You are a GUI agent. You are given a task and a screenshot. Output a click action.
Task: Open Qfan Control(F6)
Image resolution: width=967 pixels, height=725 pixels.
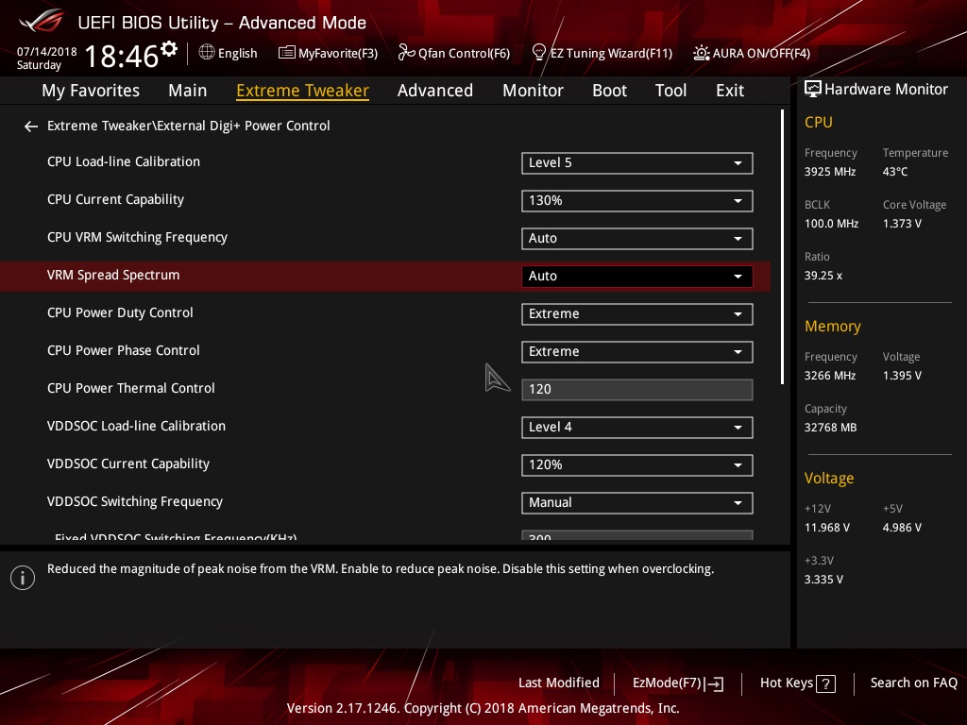pos(454,53)
